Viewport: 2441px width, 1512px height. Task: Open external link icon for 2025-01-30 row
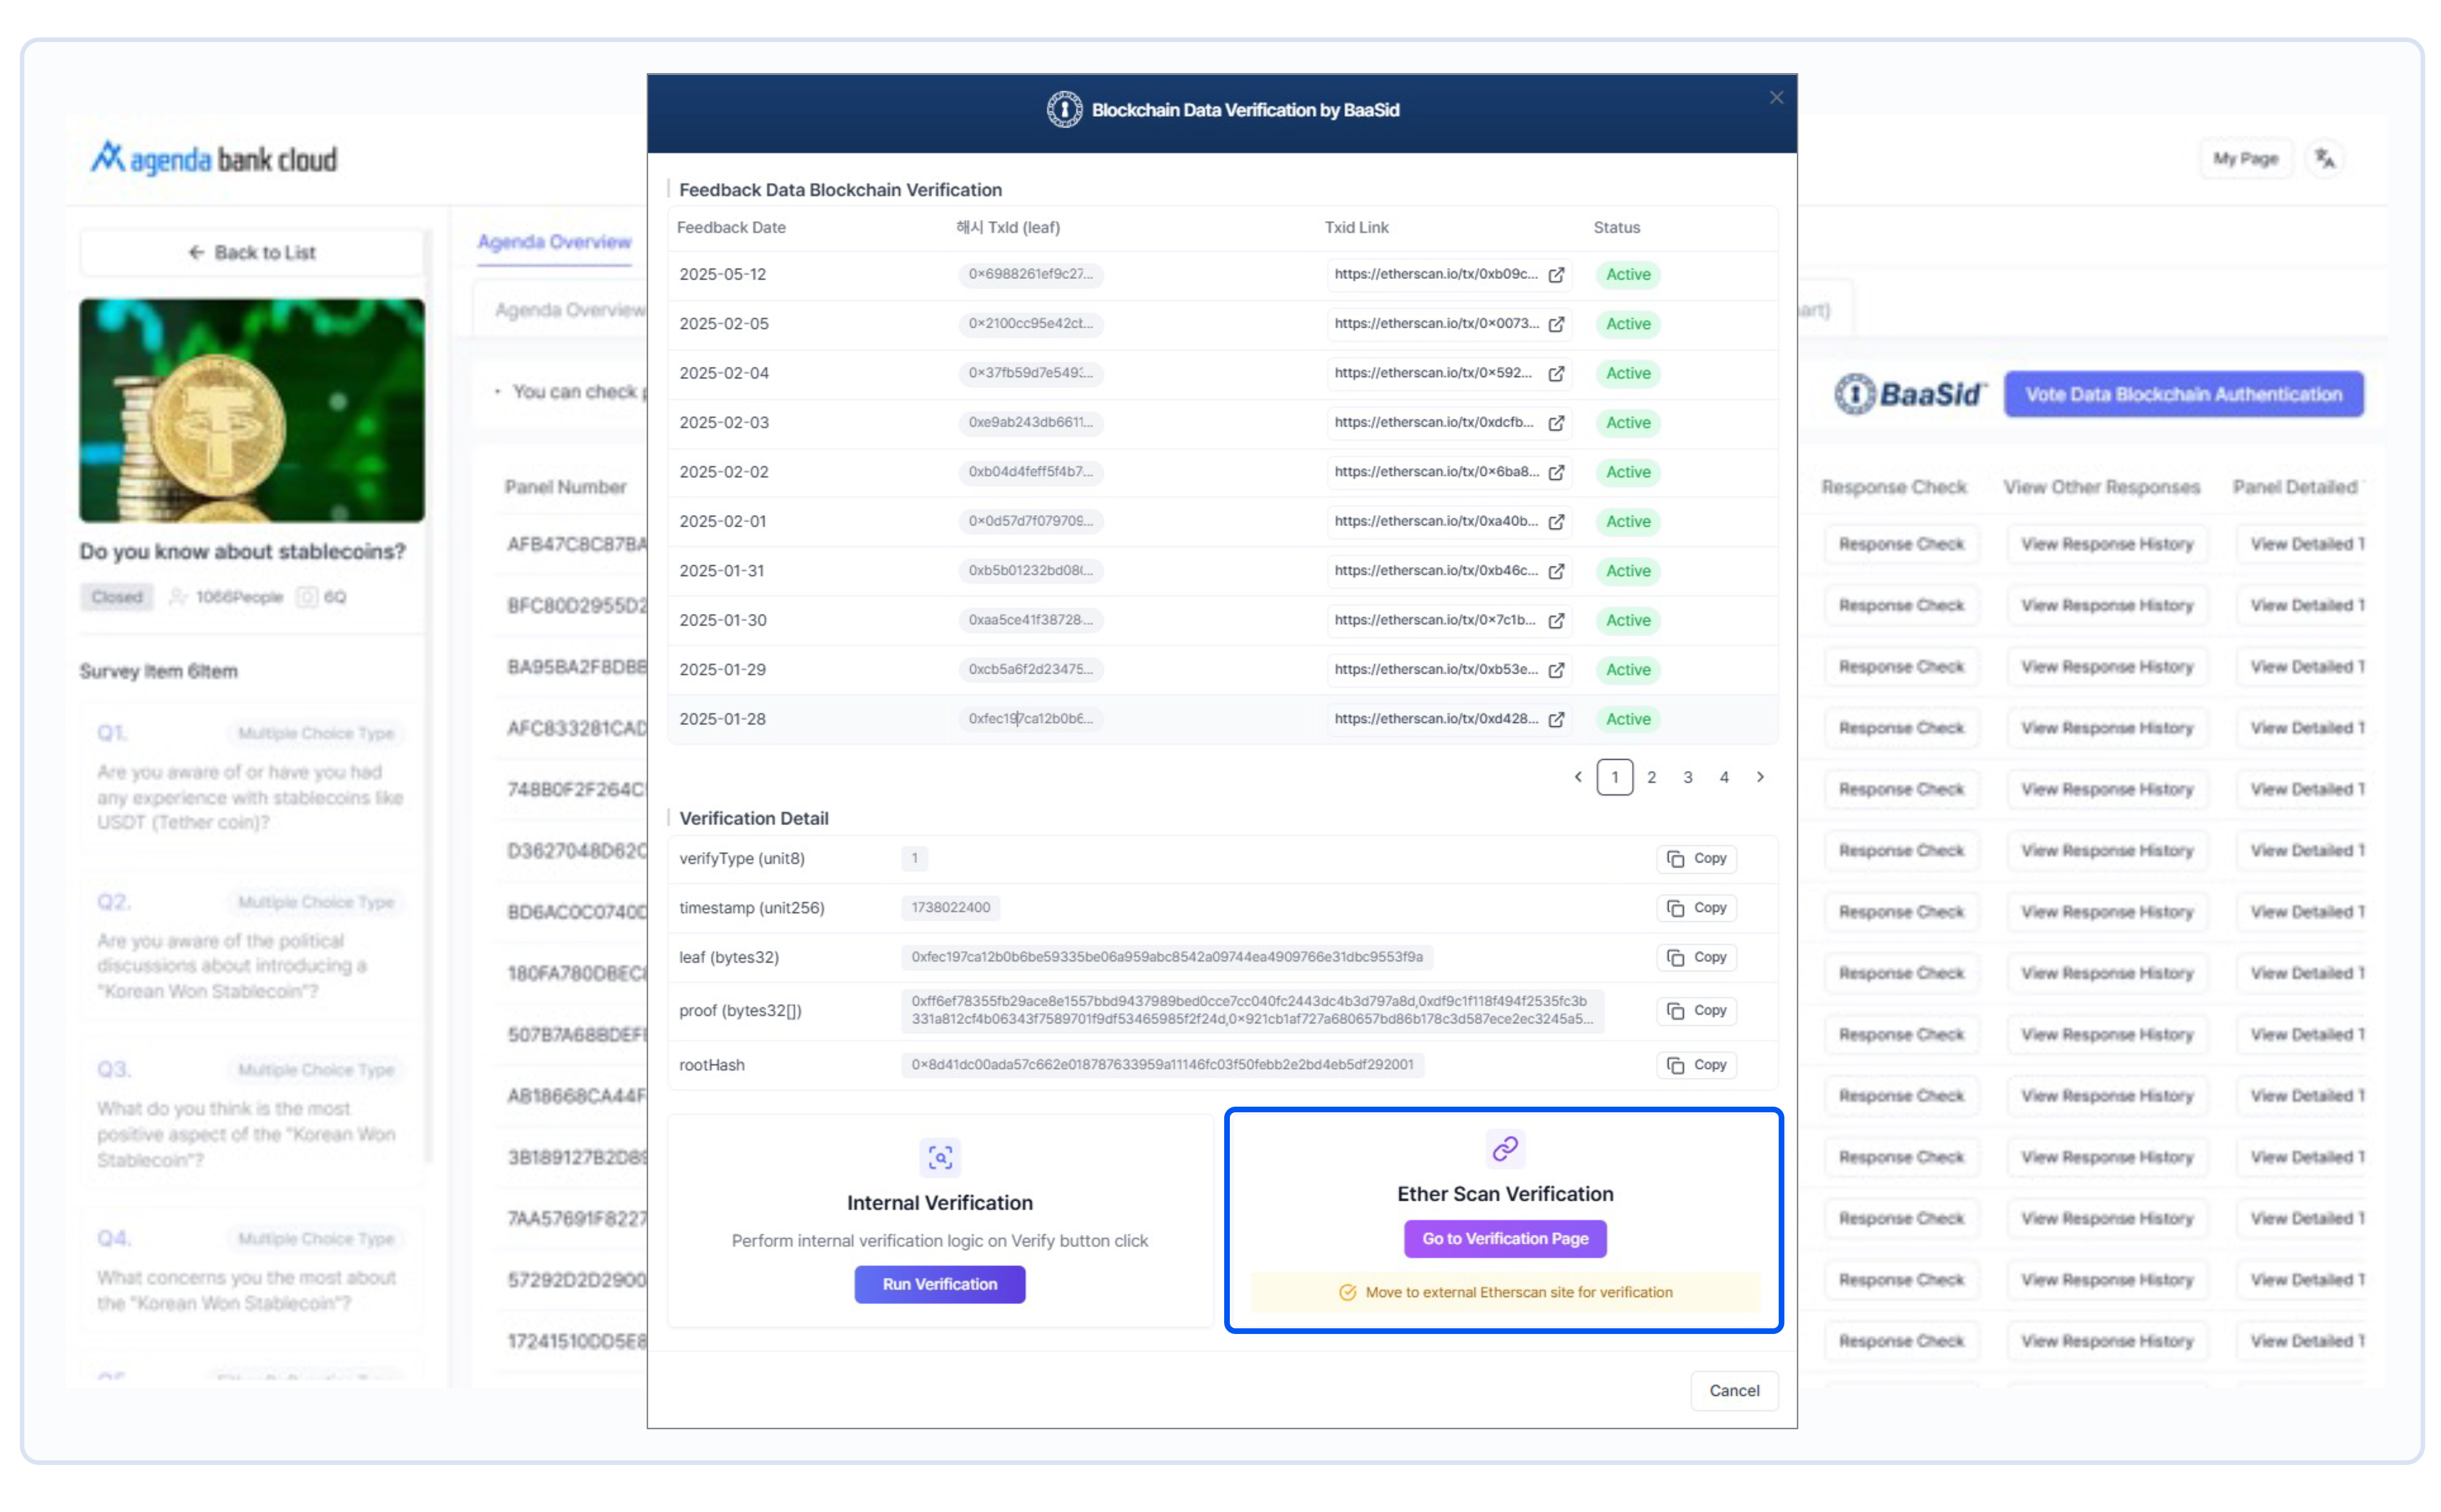tap(1556, 621)
